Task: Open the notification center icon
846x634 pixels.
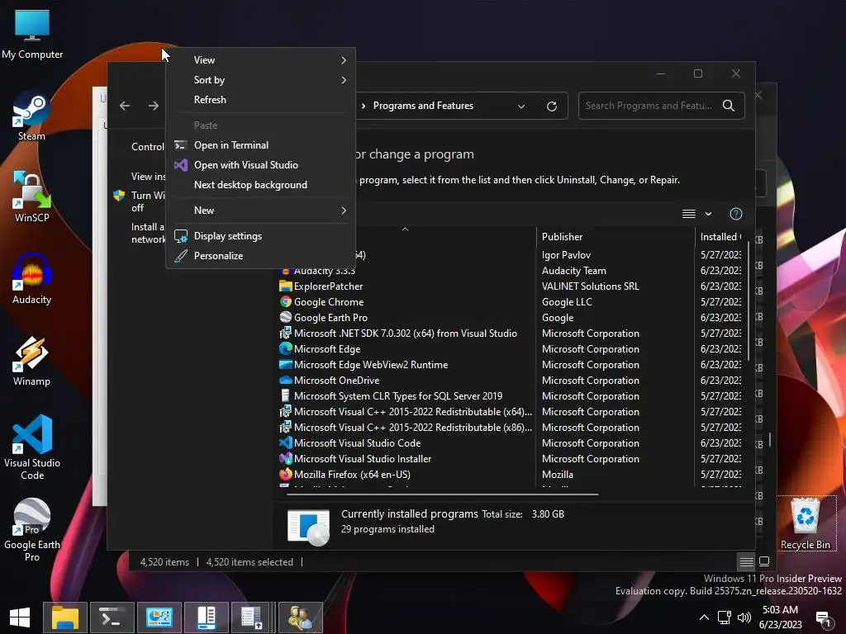Action: pyautogui.click(x=824, y=619)
